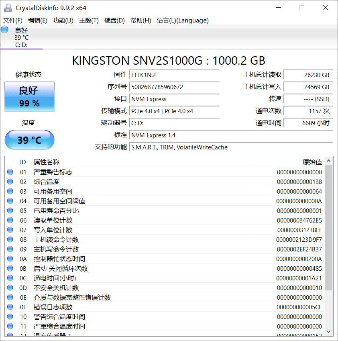The image size is (338, 341).
Task: Close the CrystalDiskInfo window
Action: (x=326, y=8)
